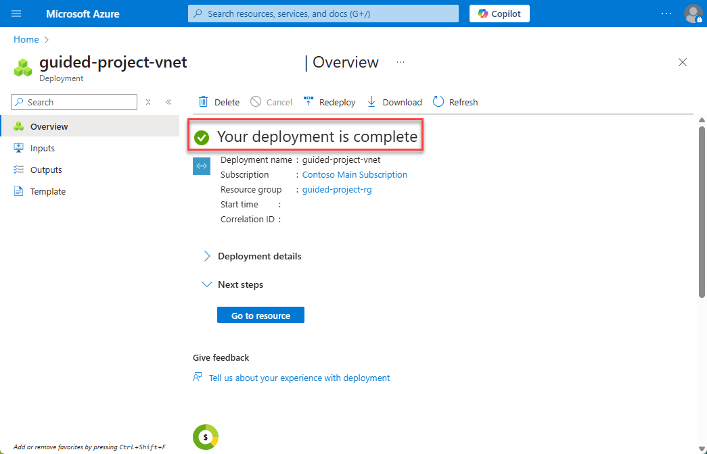Expand the Deployment details chevron
Screen dimensions: 707x454
(x=206, y=256)
